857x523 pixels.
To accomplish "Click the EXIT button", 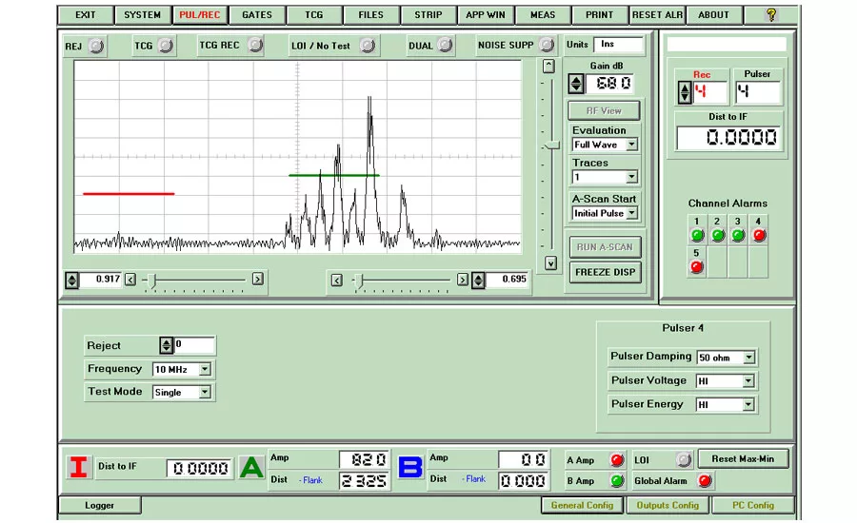I will pos(86,15).
